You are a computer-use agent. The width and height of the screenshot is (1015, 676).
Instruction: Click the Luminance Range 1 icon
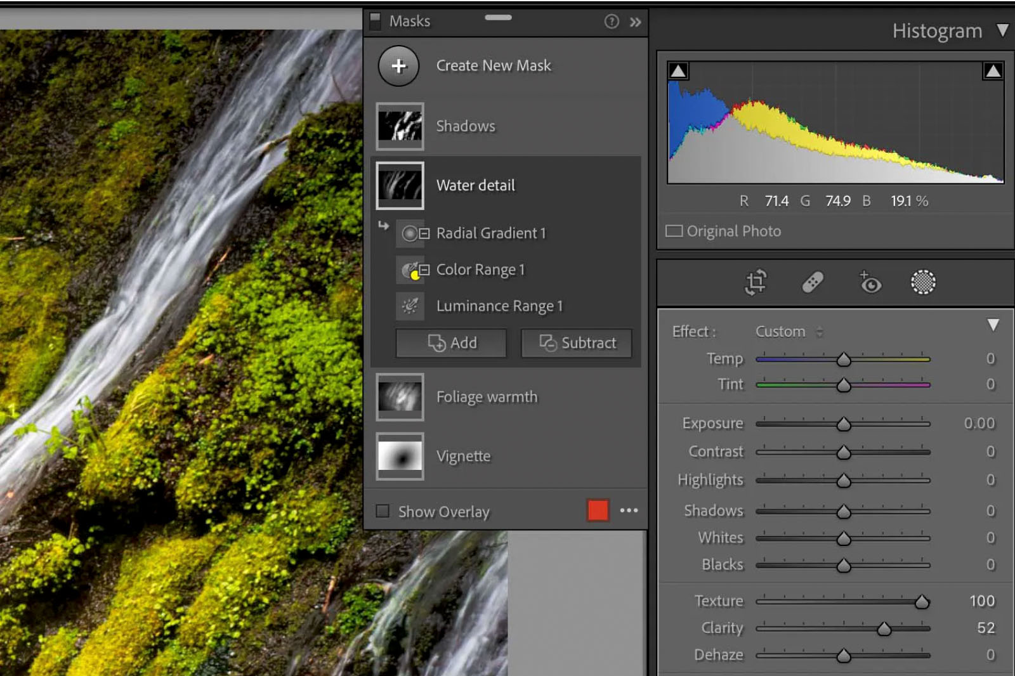point(410,305)
